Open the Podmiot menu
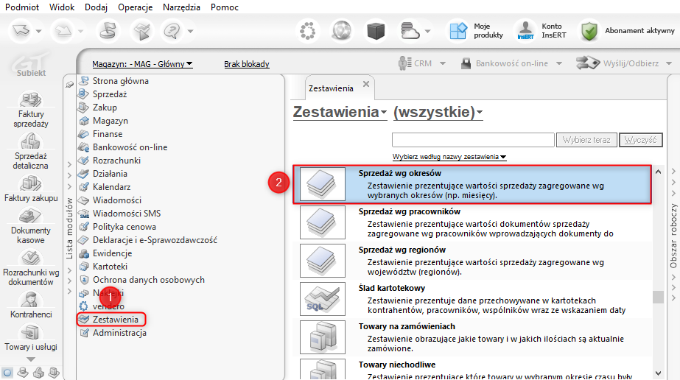This screenshot has width=680, height=380. point(22,7)
